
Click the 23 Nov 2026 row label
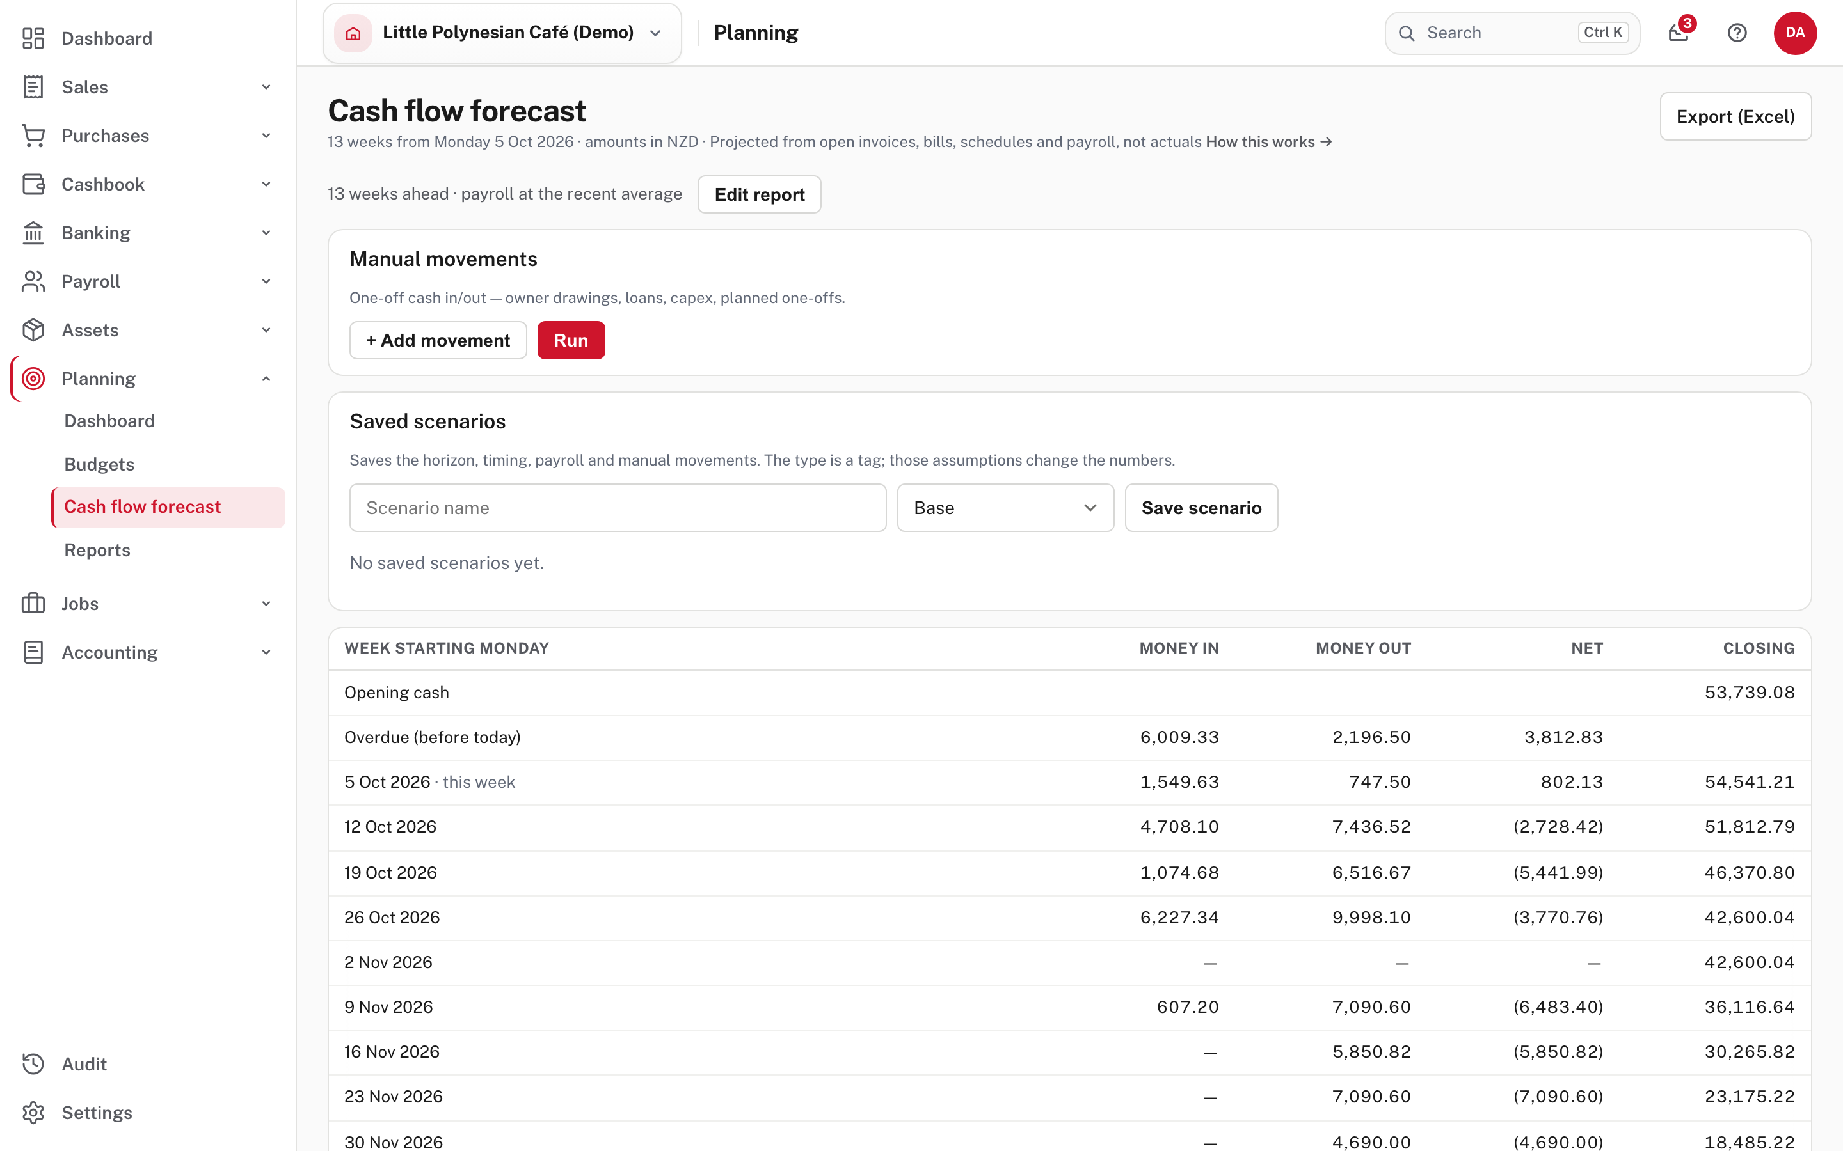pyautogui.click(x=393, y=1097)
